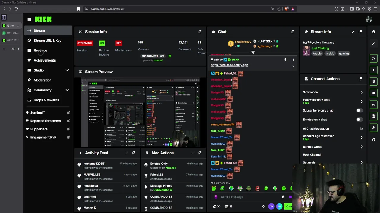Pop out the Mod Actions panel
Image resolution: width=380 pixels, height=213 pixels.
200,153
